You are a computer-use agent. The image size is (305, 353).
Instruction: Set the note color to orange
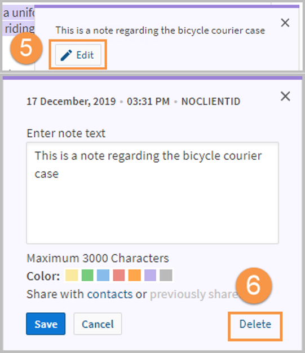tap(134, 275)
